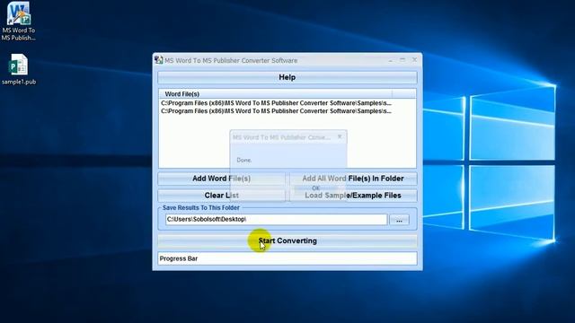The image size is (575, 323).
Task: Browse output folder with the ... button
Action: coord(399,220)
